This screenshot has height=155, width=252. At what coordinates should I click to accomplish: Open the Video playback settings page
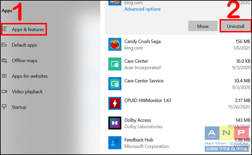pos(27,91)
